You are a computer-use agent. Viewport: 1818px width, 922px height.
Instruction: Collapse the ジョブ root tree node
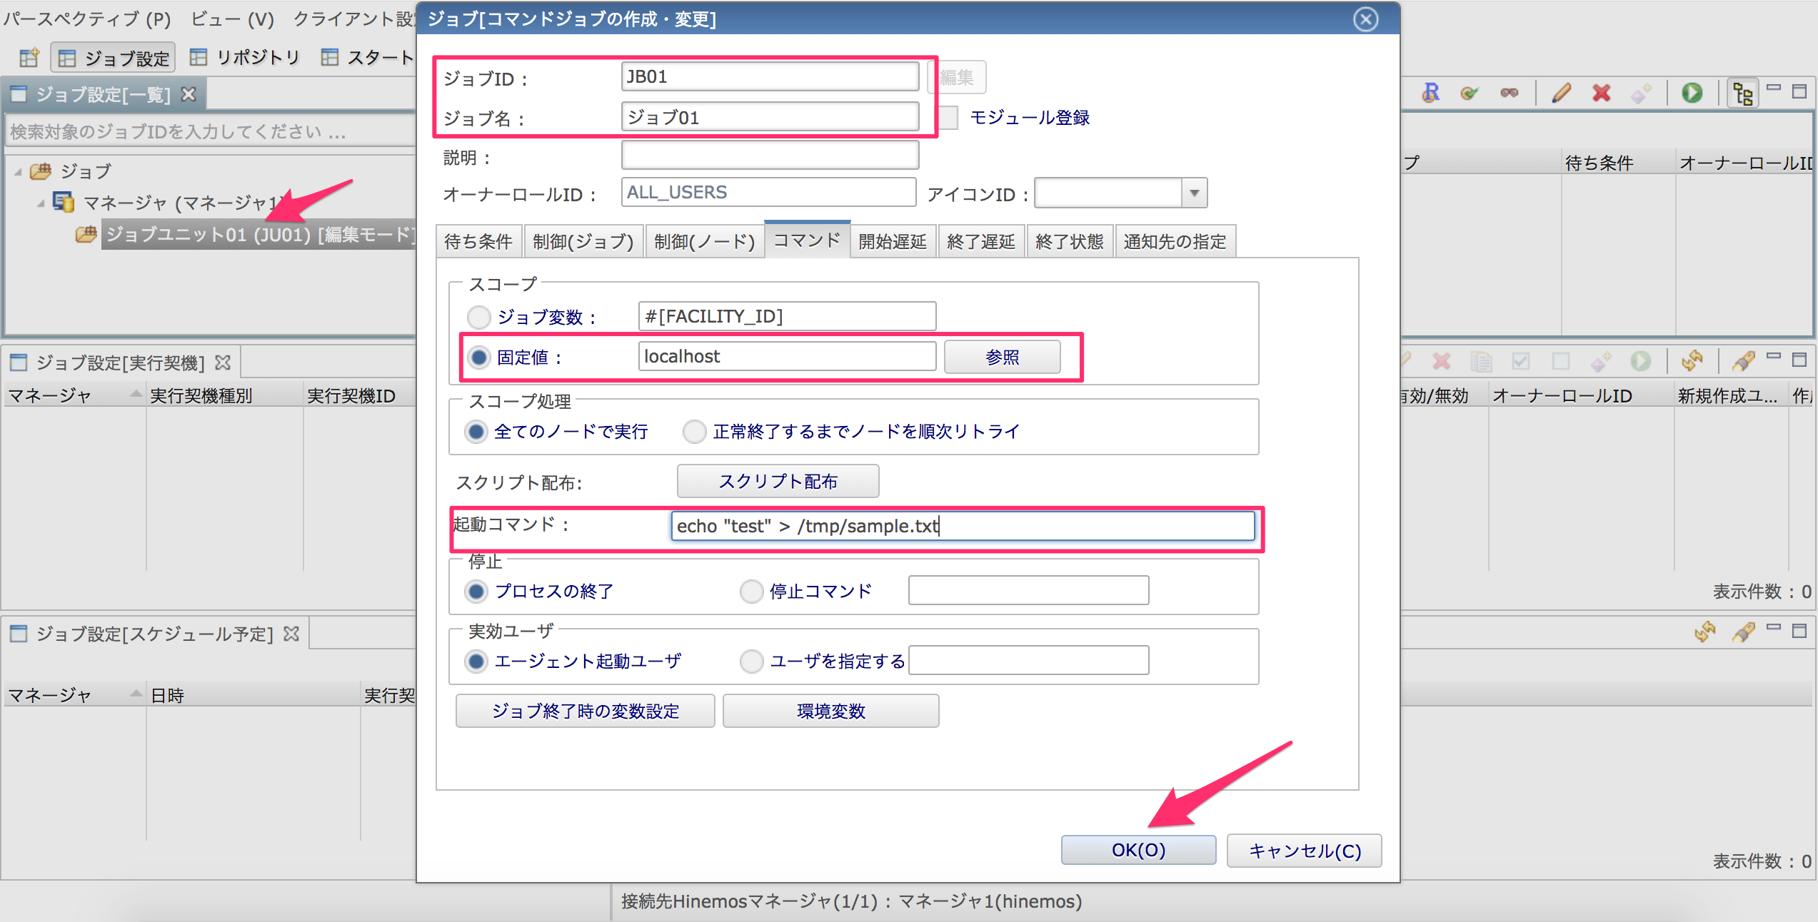click(18, 172)
